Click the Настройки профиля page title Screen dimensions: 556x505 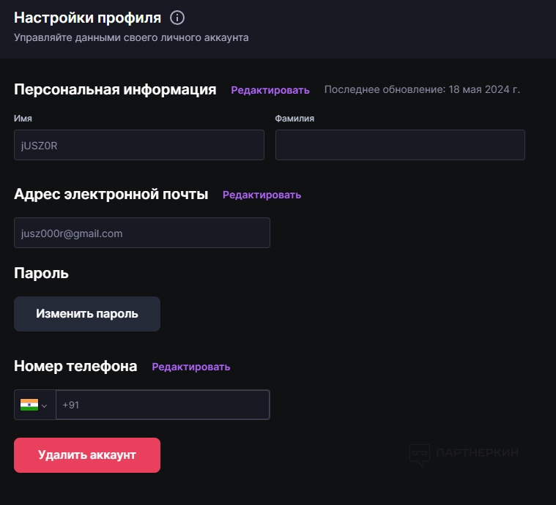click(x=88, y=18)
